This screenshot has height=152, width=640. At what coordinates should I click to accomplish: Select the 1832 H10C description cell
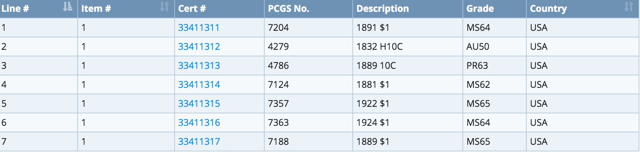[x=379, y=47]
